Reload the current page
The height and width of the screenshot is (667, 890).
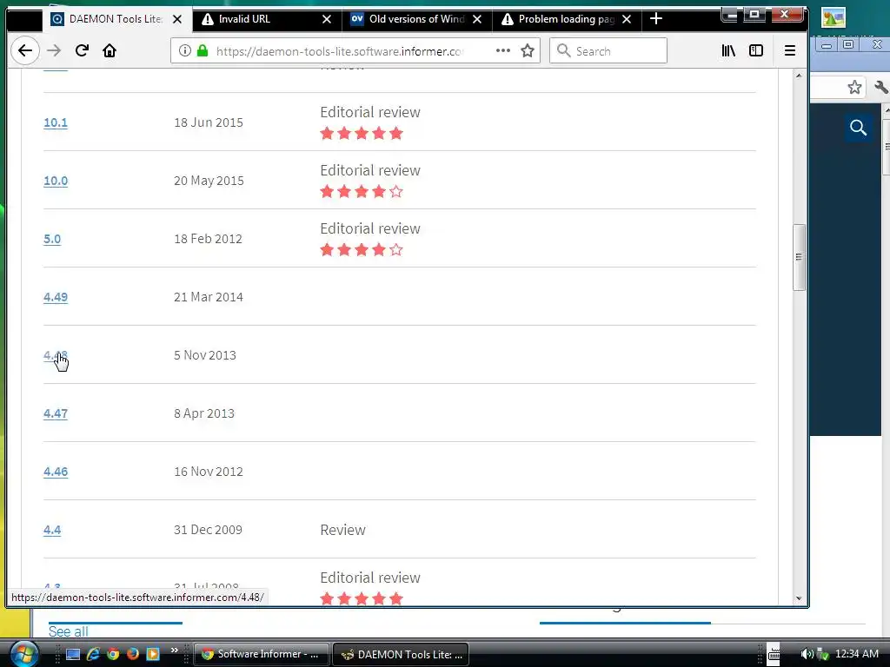point(82,50)
